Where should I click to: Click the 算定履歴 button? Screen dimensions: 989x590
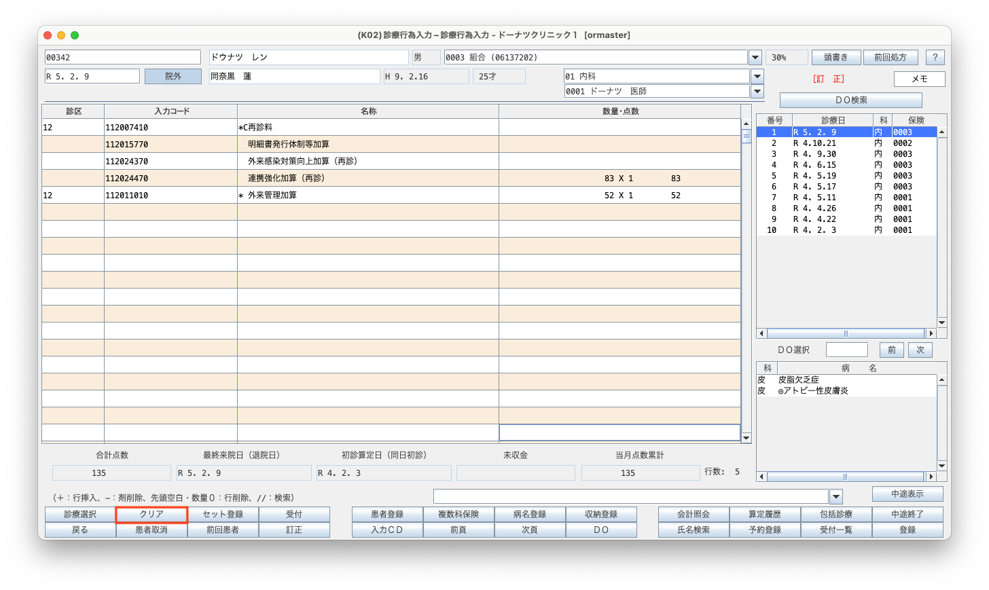coord(765,515)
